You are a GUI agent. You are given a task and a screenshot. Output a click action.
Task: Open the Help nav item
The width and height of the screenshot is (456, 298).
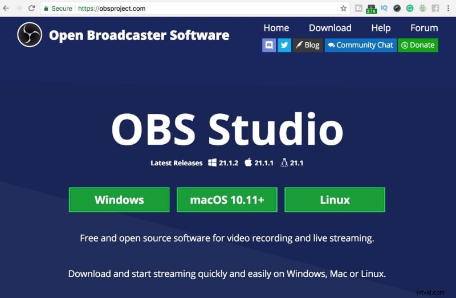(381, 28)
